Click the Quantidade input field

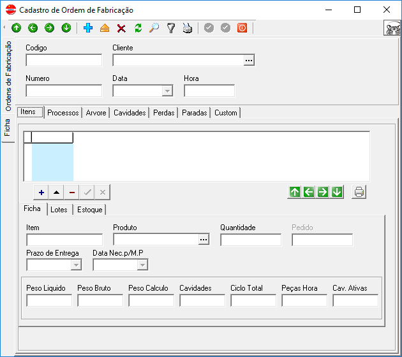click(251, 240)
